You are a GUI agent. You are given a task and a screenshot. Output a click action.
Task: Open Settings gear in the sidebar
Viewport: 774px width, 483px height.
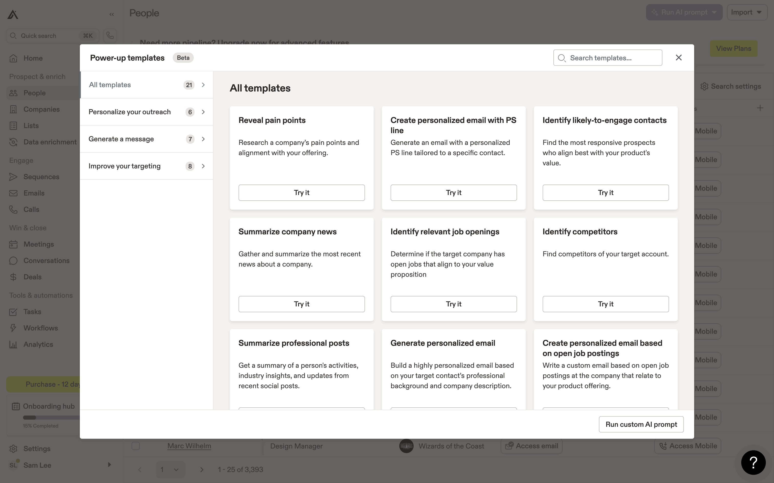tap(13, 449)
